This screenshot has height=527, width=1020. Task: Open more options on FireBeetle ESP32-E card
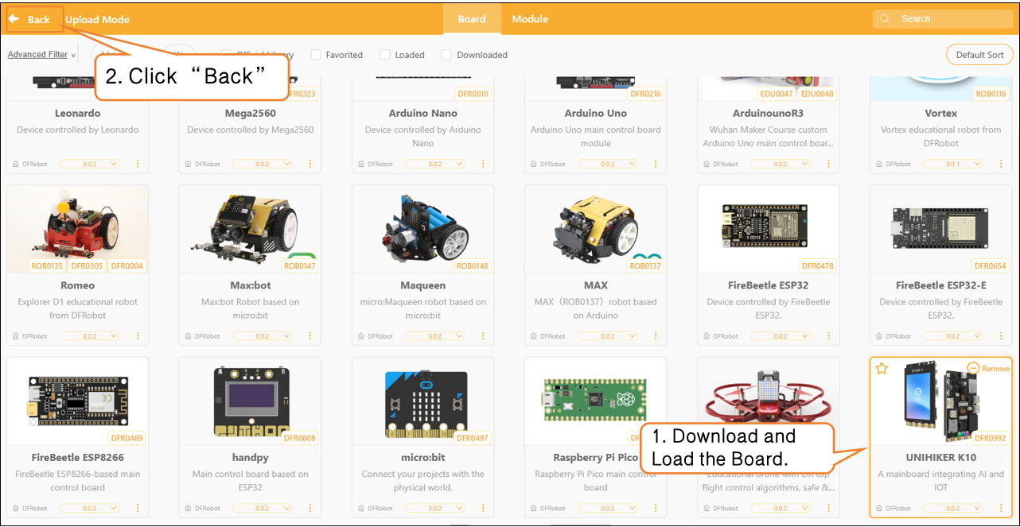click(x=1000, y=336)
